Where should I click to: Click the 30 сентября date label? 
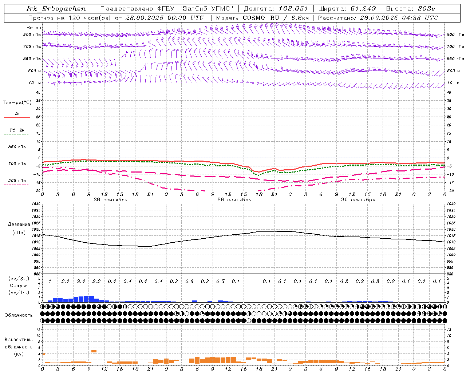point(358,200)
